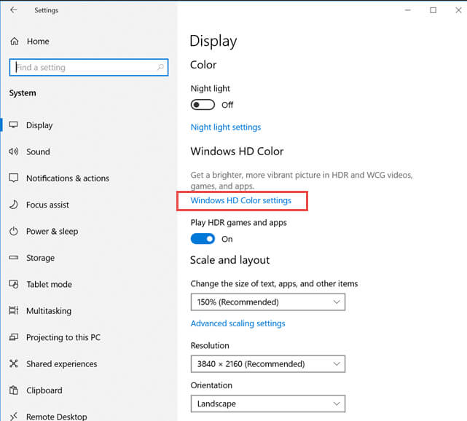
Task: Open Windows HD Color settings link
Action: point(241,200)
